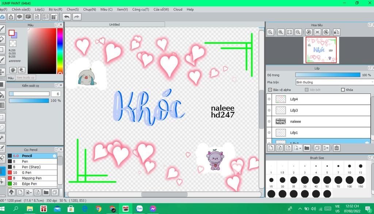
Task: Open the Công cụ(T) tools menu
Action: click(x=141, y=9)
